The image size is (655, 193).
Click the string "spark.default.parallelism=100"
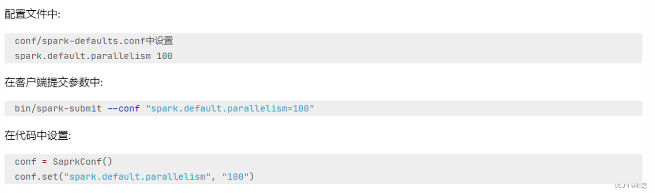coord(230,108)
